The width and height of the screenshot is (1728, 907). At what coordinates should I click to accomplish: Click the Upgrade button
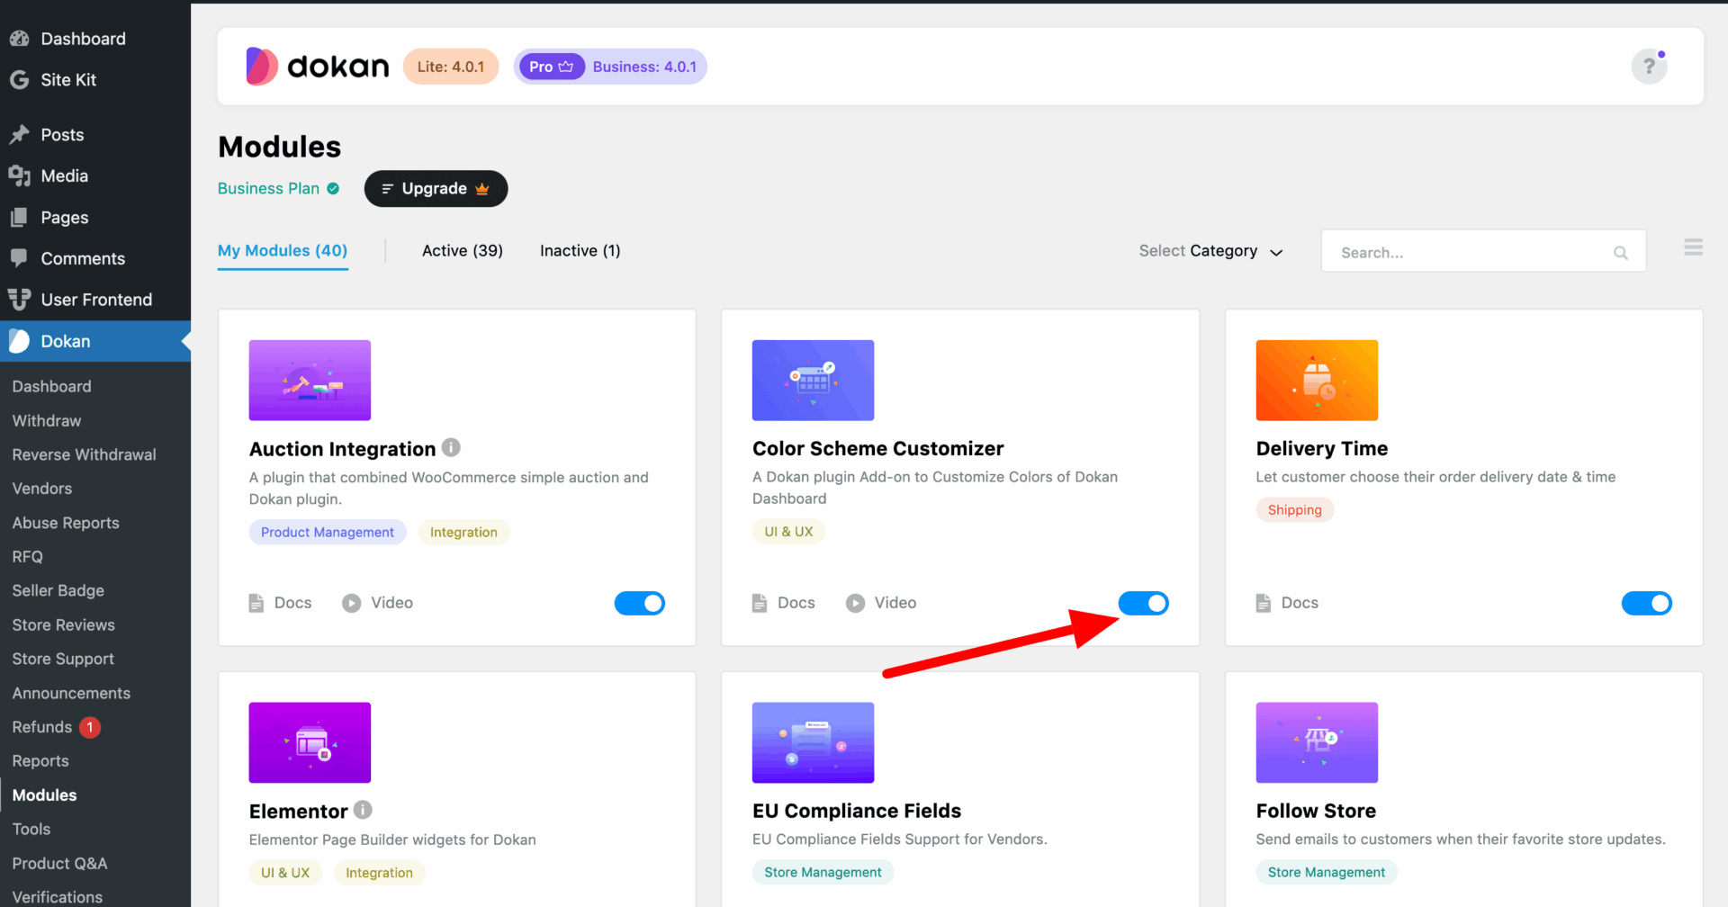436,189
